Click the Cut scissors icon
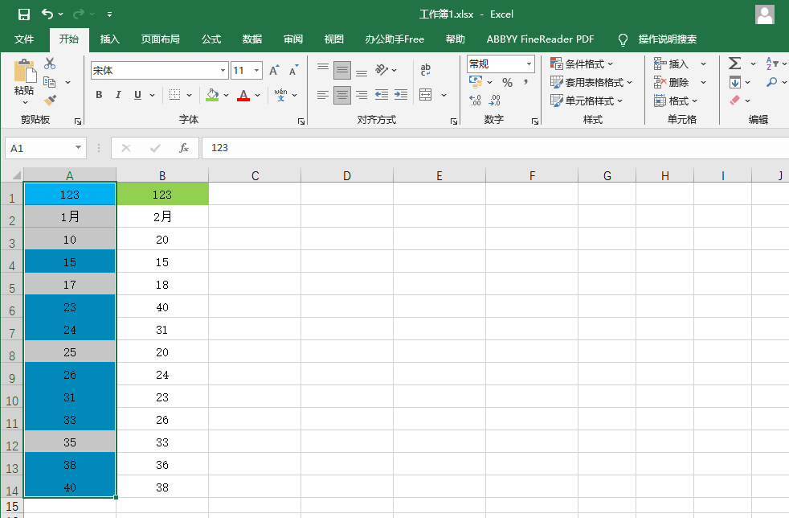Image resolution: width=789 pixels, height=518 pixels. [x=50, y=64]
